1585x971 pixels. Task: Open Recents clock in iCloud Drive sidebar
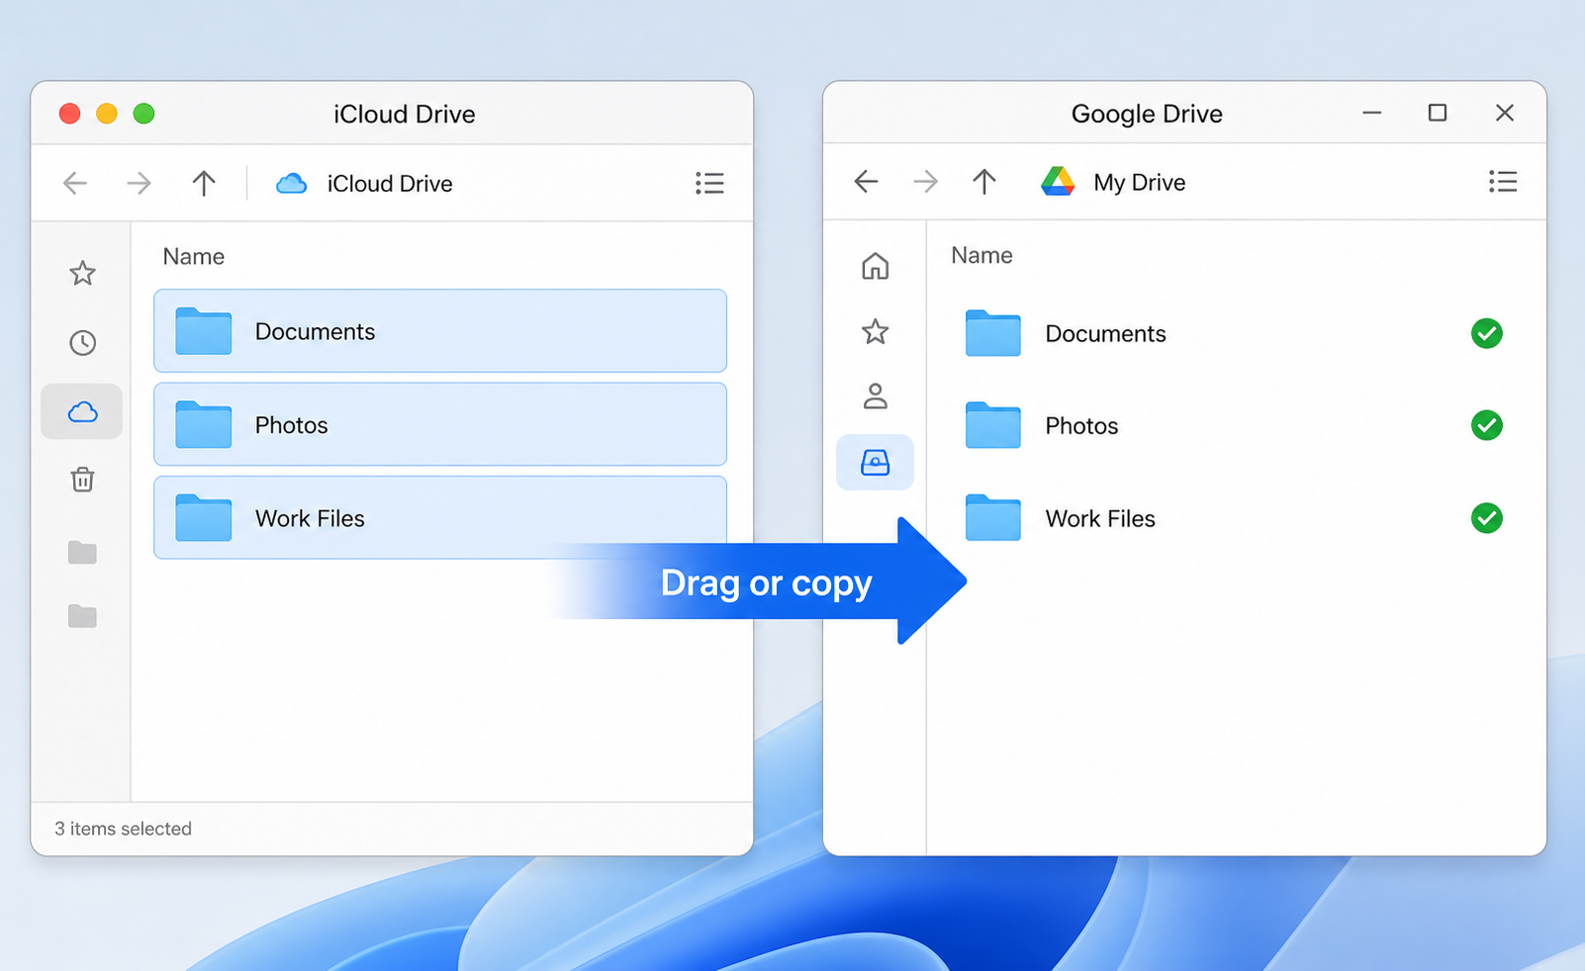[x=83, y=343]
